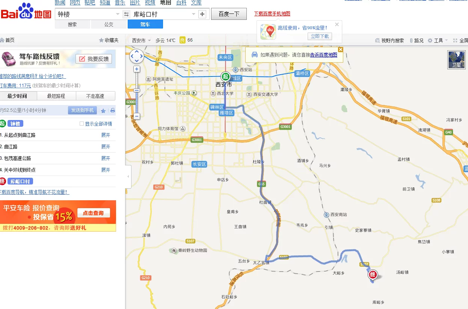Select 不走高速 route option
This screenshot has height=309, width=468.
coord(95,96)
